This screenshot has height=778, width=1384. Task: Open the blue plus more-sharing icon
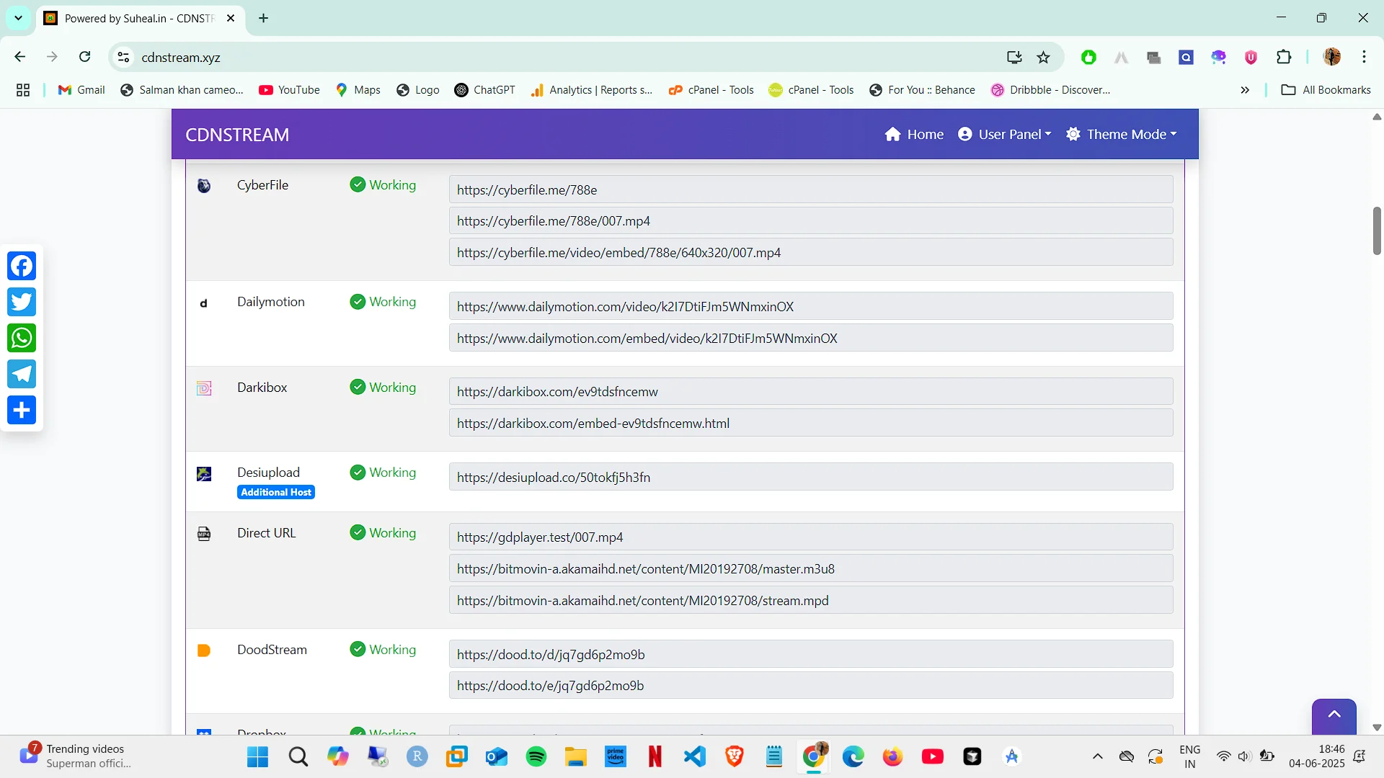click(x=22, y=410)
